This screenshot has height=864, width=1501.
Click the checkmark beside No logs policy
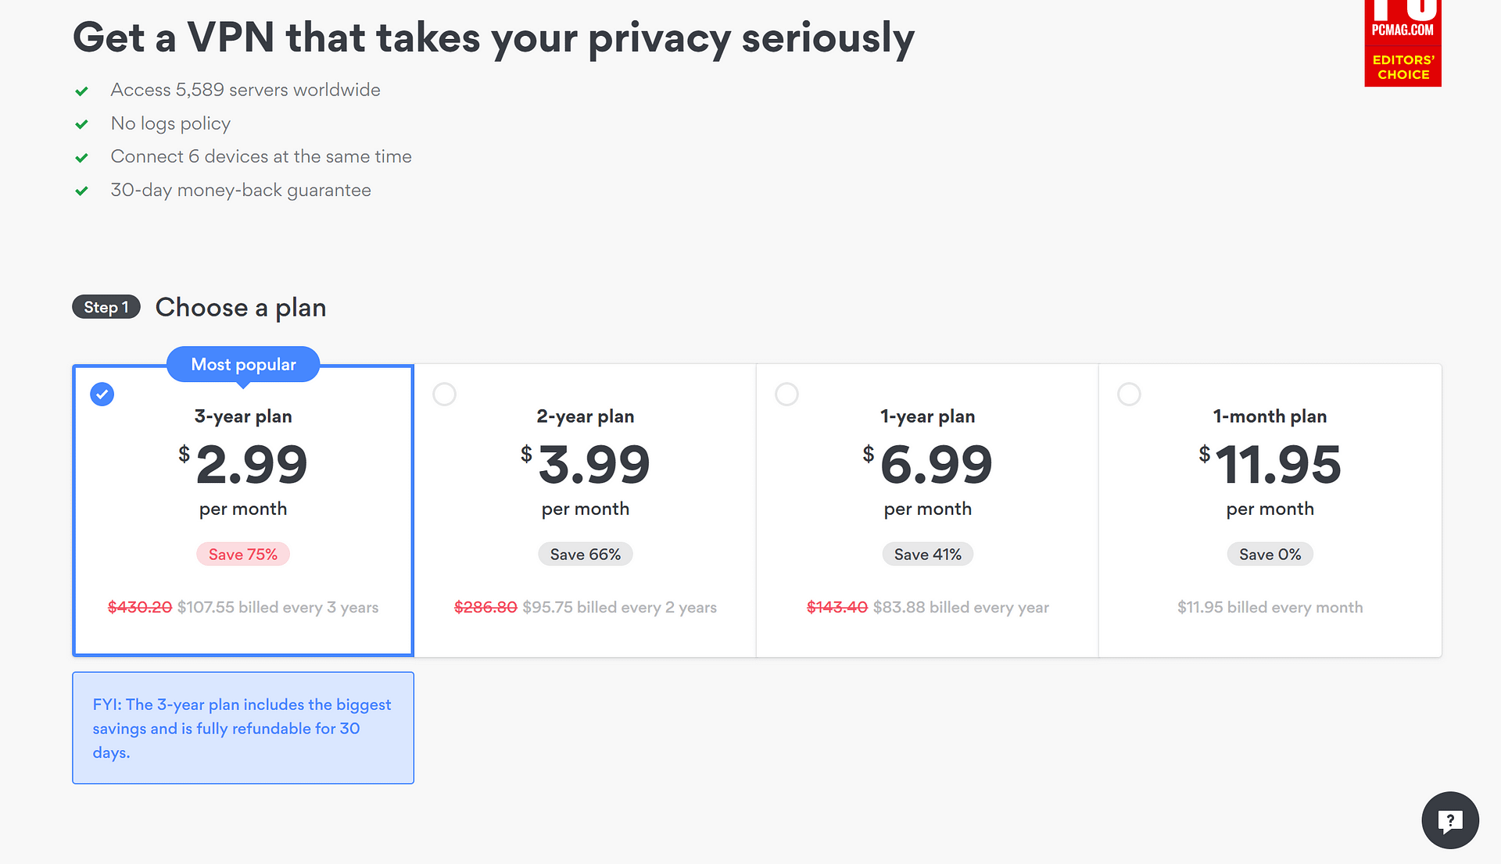(81, 124)
